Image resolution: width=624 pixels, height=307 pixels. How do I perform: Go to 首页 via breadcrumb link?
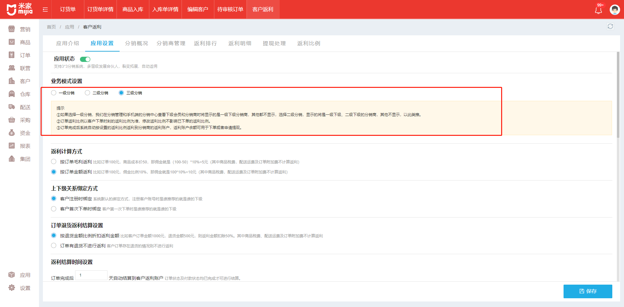click(51, 27)
